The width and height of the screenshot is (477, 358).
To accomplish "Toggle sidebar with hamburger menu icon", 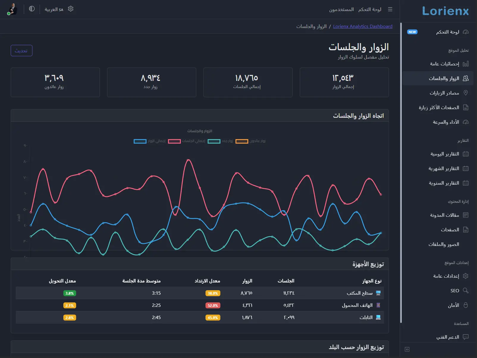I will (x=390, y=9).
